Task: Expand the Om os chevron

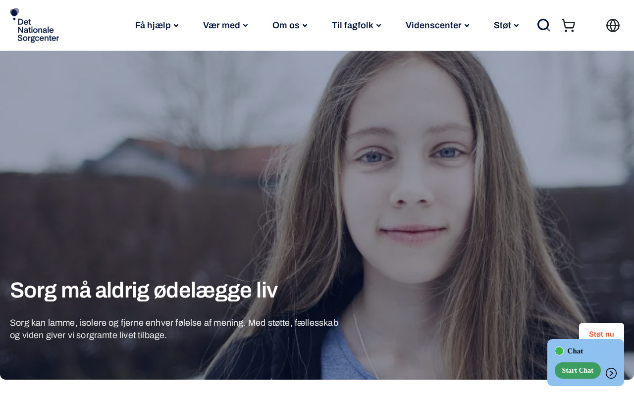Action: click(305, 26)
